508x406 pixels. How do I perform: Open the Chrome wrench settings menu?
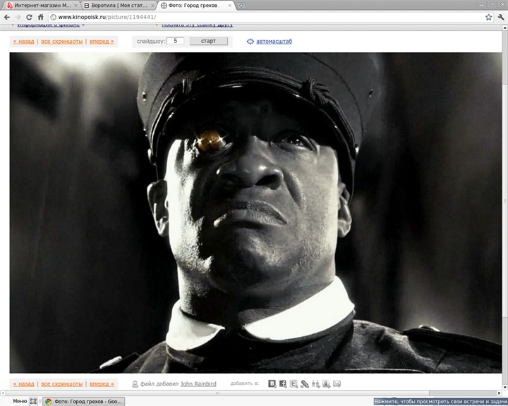pyautogui.click(x=501, y=17)
